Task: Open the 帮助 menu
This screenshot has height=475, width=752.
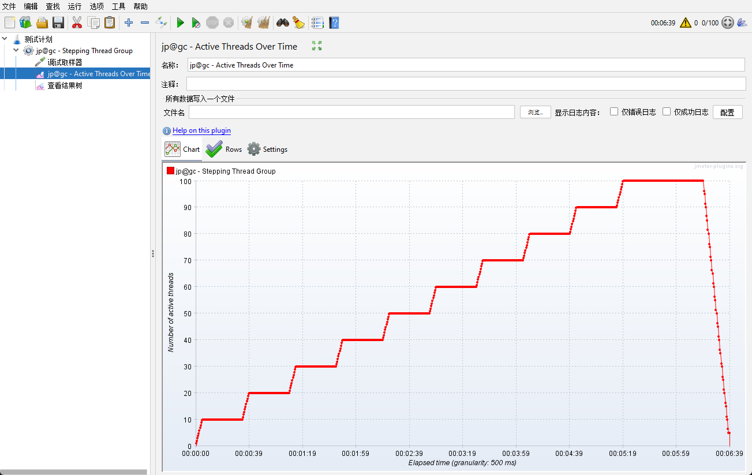Action: coord(140,6)
